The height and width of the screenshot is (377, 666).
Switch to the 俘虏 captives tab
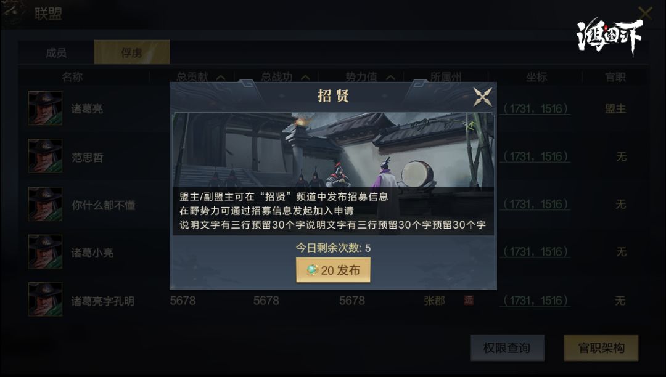click(x=132, y=52)
